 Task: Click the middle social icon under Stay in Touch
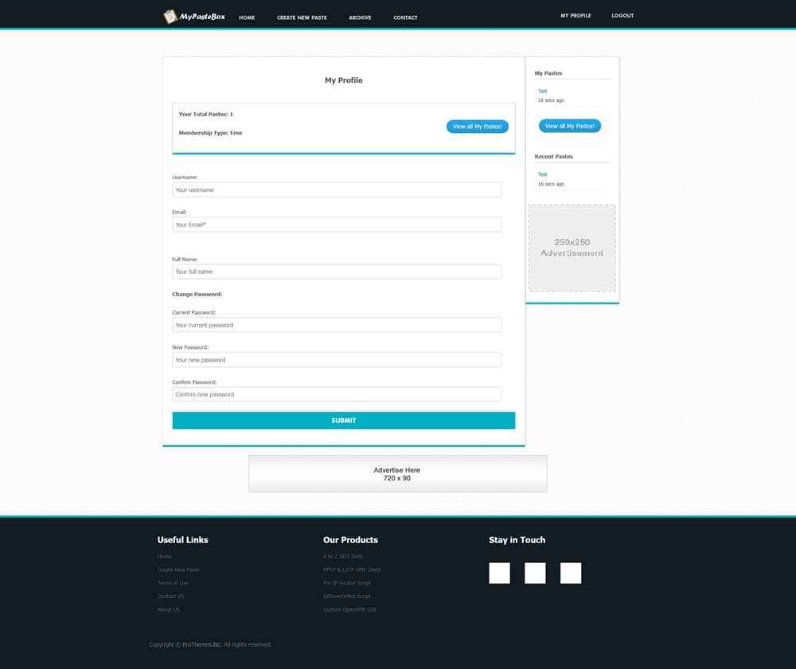[535, 573]
